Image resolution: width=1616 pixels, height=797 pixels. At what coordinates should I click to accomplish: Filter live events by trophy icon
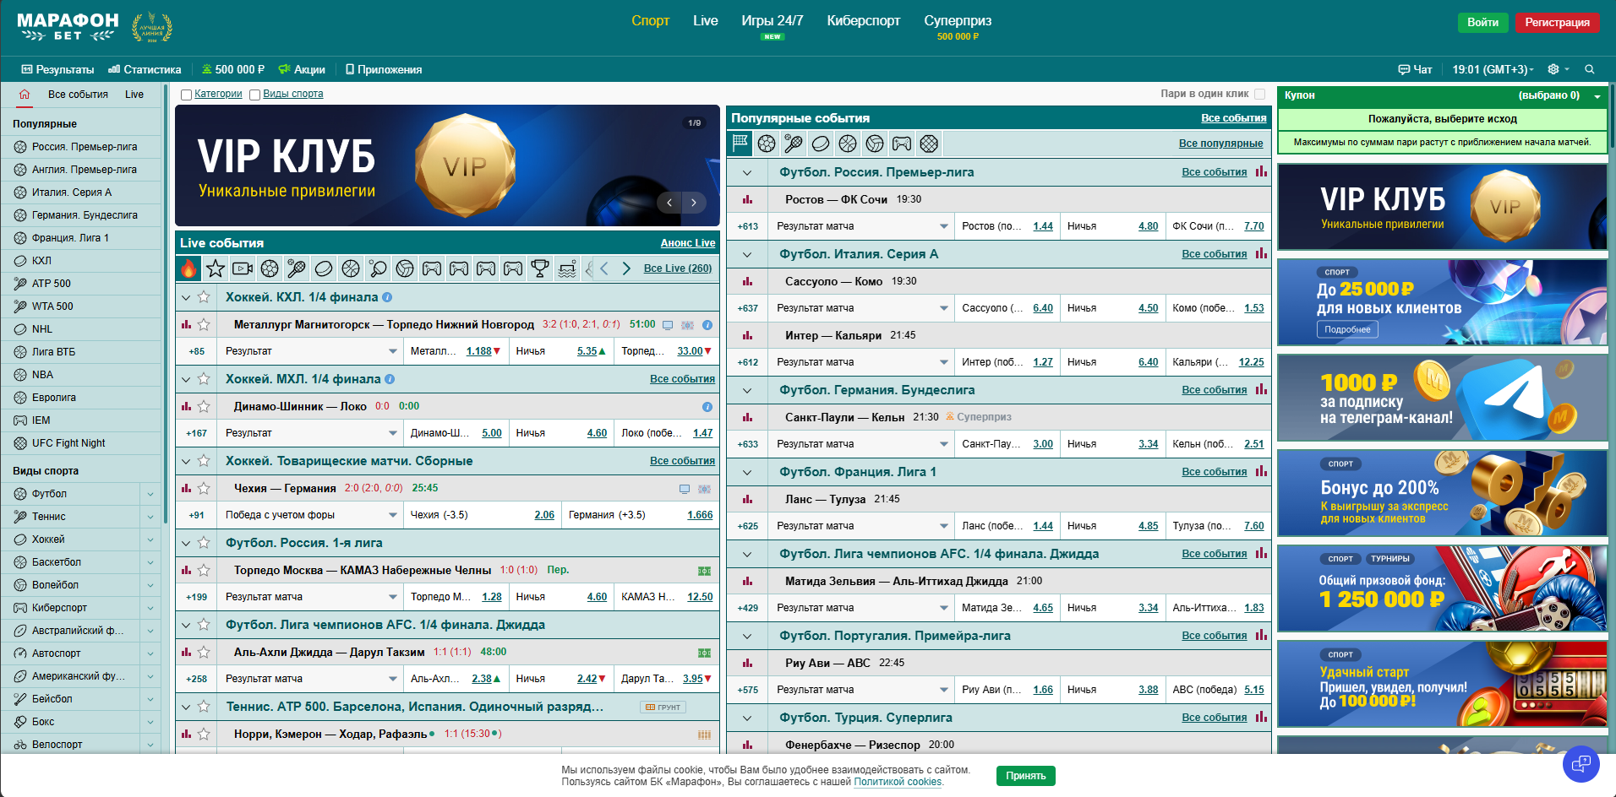(x=540, y=268)
